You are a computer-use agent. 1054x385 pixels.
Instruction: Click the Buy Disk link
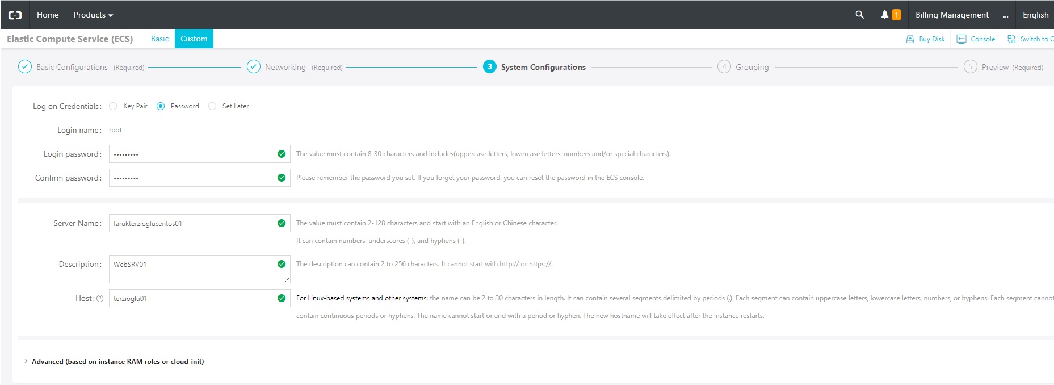[932, 39]
